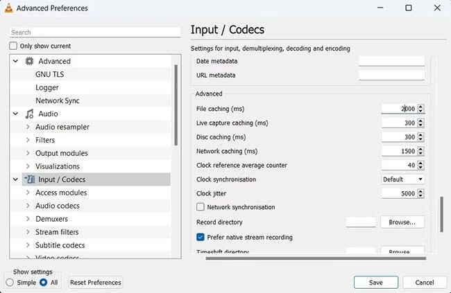Collapse the Input / Codecs section
Image resolution: width=451 pixels, height=293 pixels.
point(15,179)
